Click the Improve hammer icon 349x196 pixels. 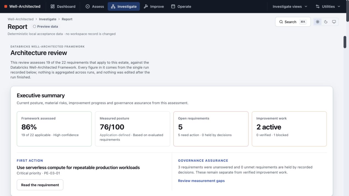click(x=146, y=6)
